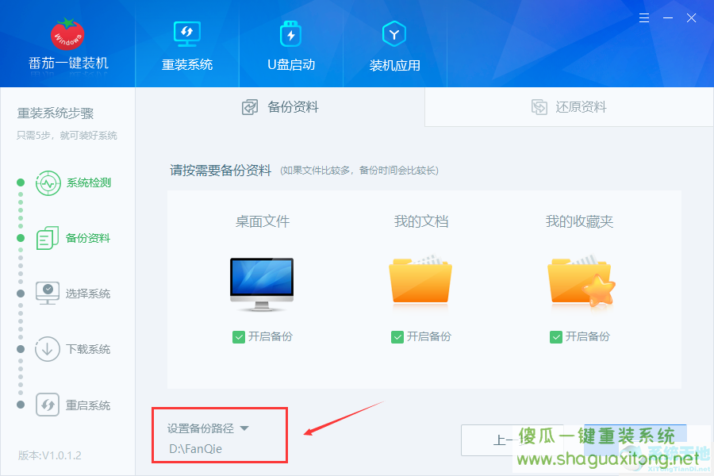Click the 桌面文件 monitor image
The height and width of the screenshot is (476, 714).
262,285
